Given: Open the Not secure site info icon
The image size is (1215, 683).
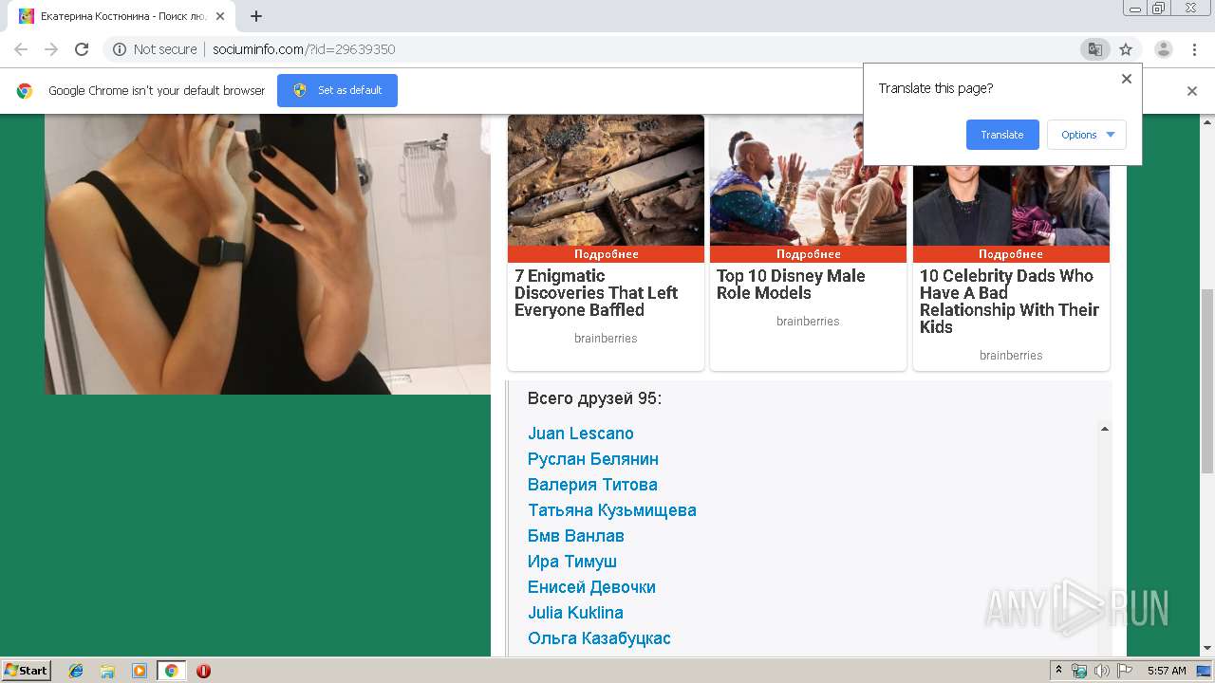Looking at the screenshot, I should click(x=120, y=49).
